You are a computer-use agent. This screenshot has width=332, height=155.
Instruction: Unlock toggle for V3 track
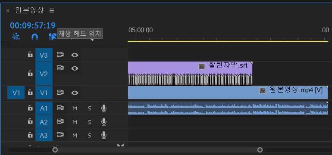tap(30, 55)
